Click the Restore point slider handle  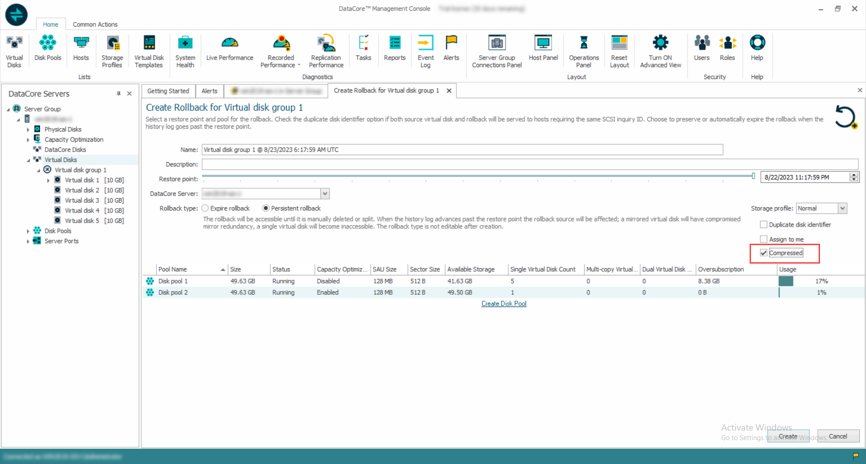tap(753, 176)
